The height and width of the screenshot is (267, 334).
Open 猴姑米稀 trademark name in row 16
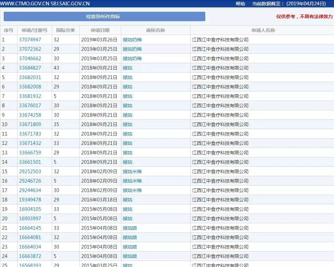(132, 181)
